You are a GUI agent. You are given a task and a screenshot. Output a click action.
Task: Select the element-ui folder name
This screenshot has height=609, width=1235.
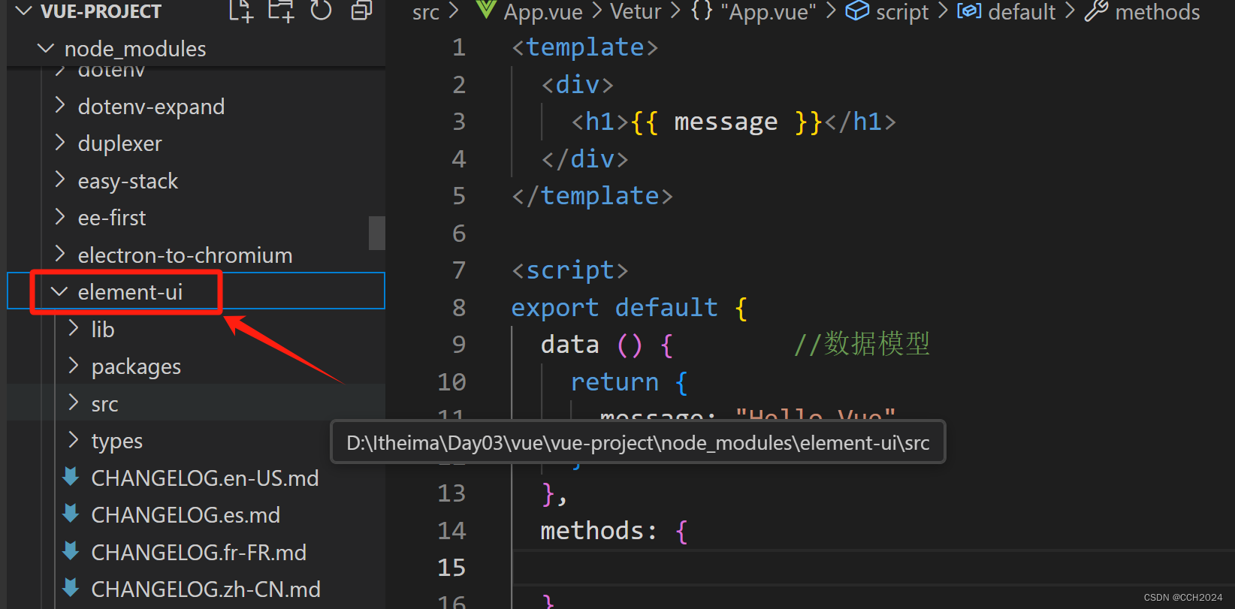click(130, 292)
